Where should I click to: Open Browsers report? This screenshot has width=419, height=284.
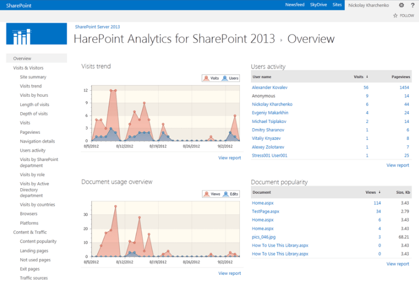[29, 214]
